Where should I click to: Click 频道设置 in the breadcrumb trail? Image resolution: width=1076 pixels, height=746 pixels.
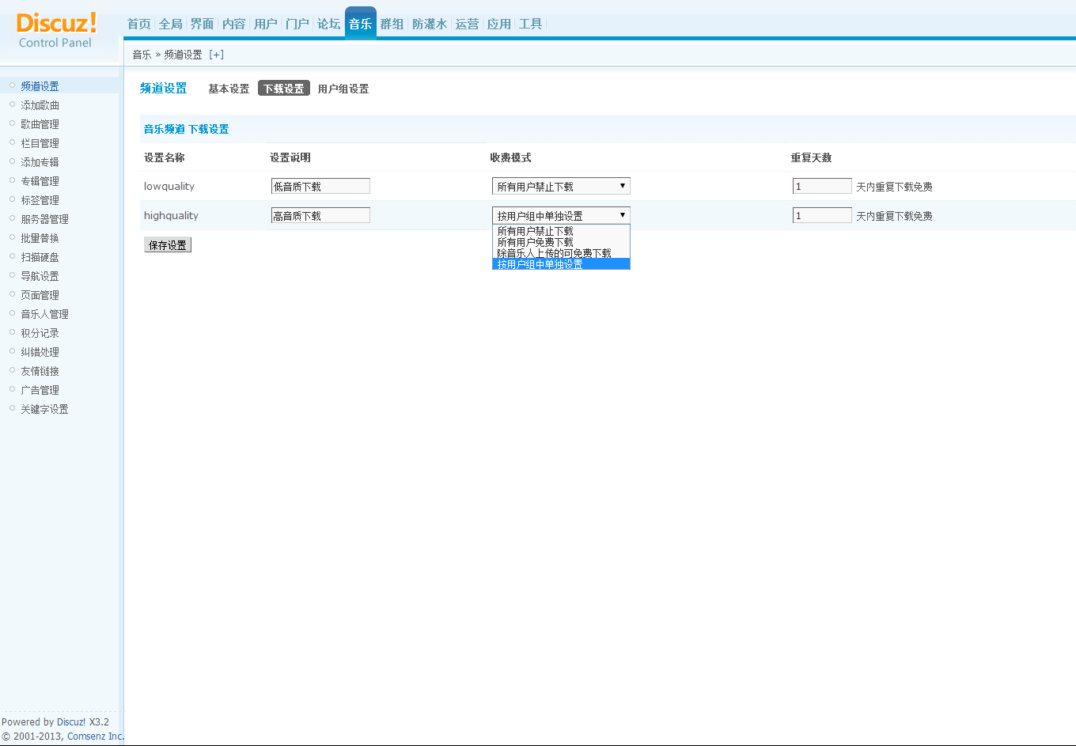[x=182, y=54]
